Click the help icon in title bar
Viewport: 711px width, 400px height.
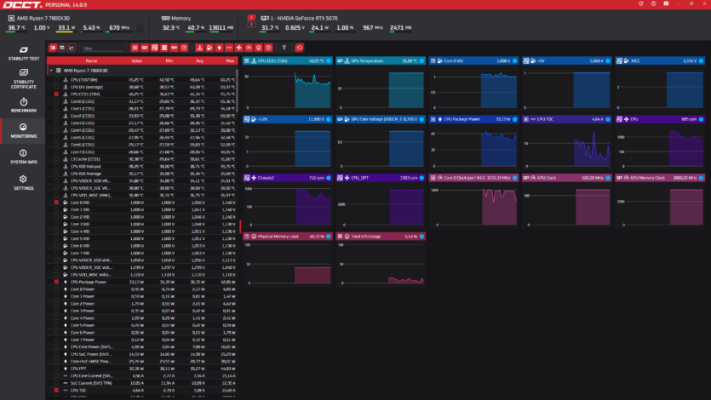tap(653, 3)
